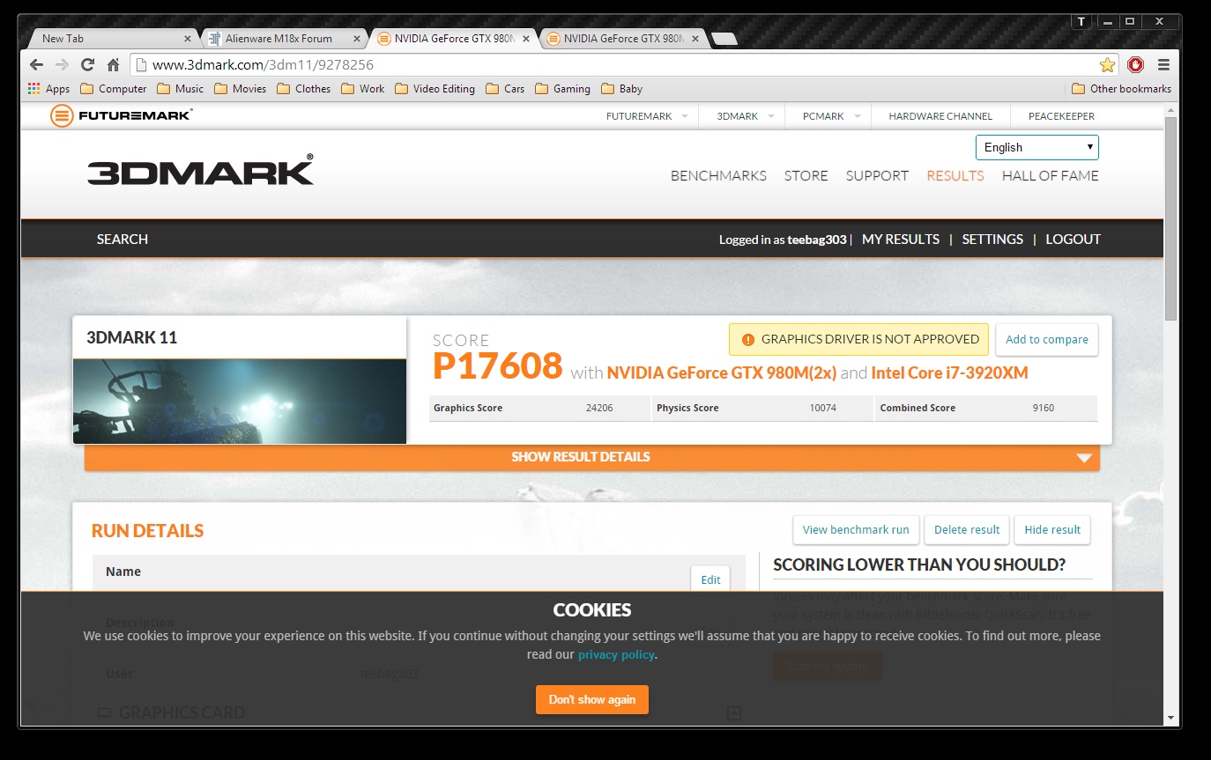Image resolution: width=1211 pixels, height=760 pixels.
Task: Expand SHOW RESULT DETAILS bar
Action: click(592, 457)
